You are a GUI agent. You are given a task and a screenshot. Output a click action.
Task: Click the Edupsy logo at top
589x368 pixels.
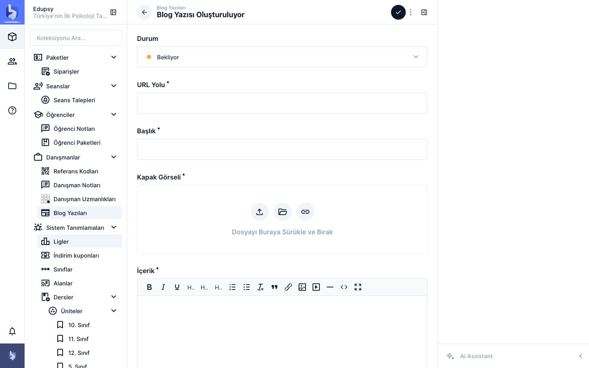[x=12, y=12]
